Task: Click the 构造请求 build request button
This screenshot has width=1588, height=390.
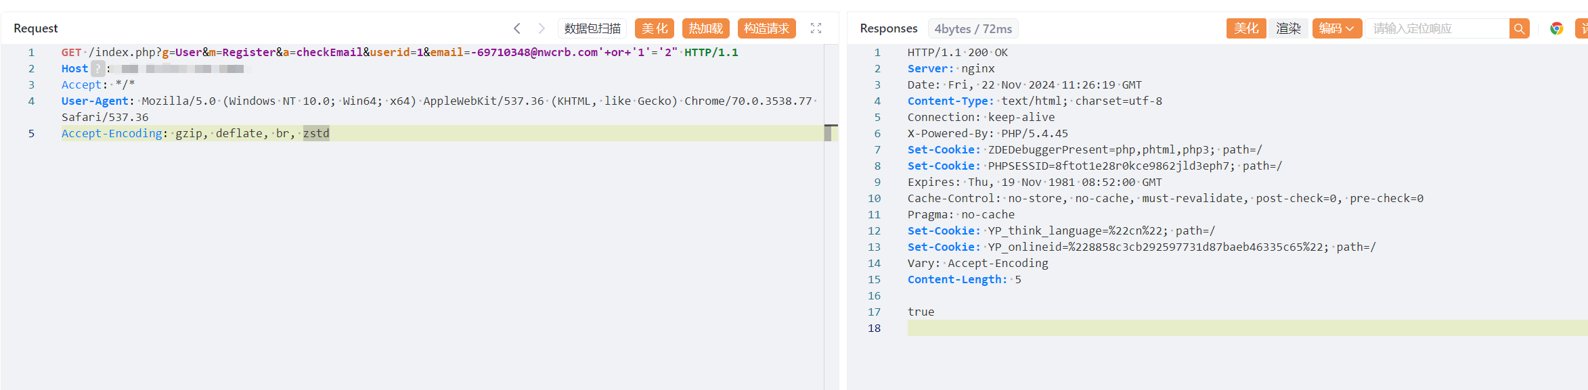Action: 766,28
